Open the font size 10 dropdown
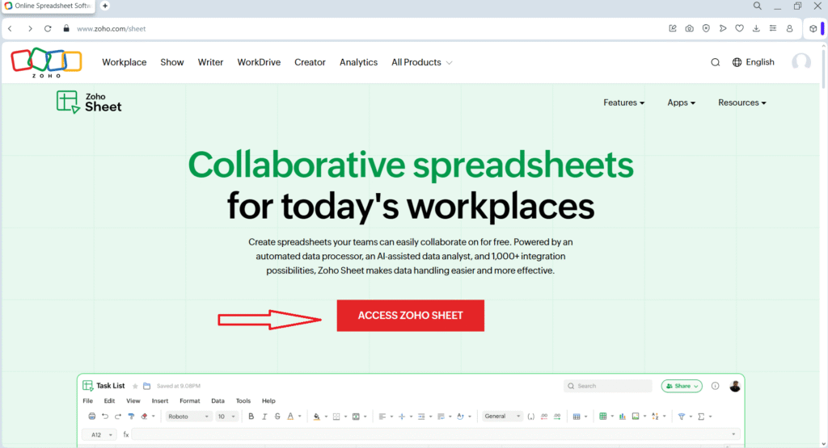Viewport: 828px width, 448px height. click(226, 417)
